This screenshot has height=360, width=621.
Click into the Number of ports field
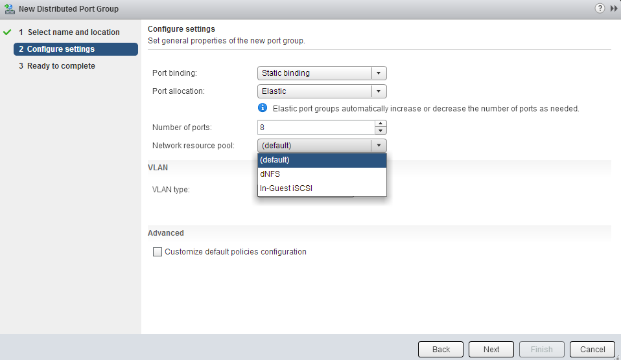point(316,128)
